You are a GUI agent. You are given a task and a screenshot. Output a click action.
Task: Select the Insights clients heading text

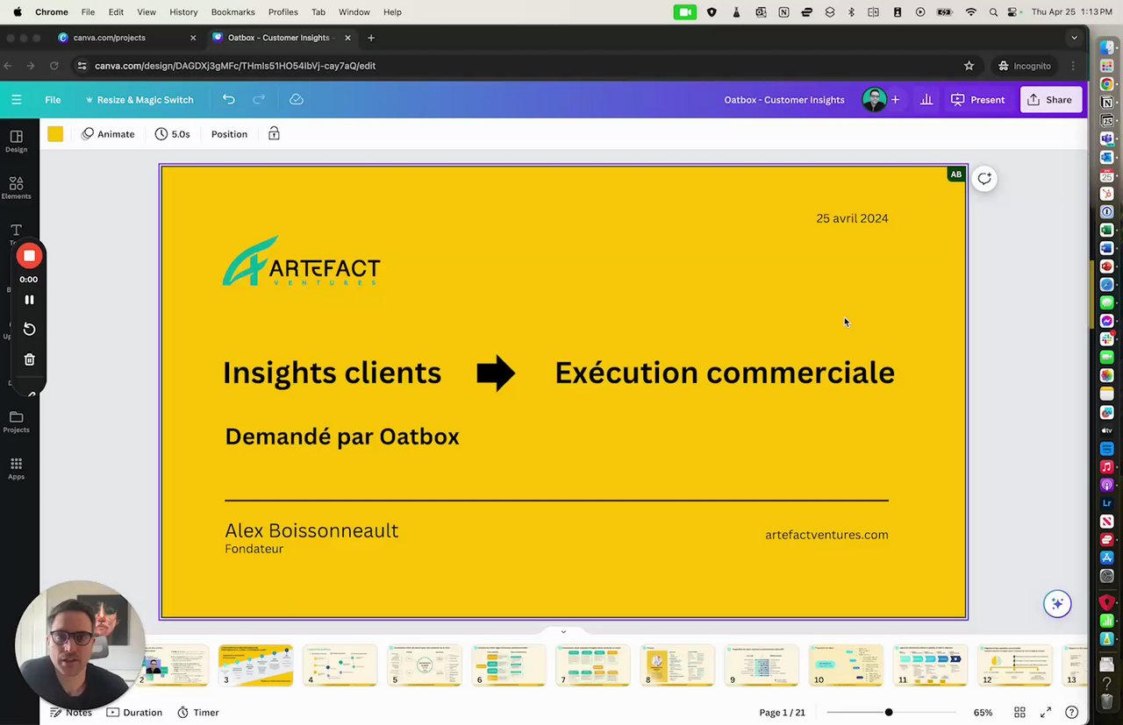click(332, 373)
